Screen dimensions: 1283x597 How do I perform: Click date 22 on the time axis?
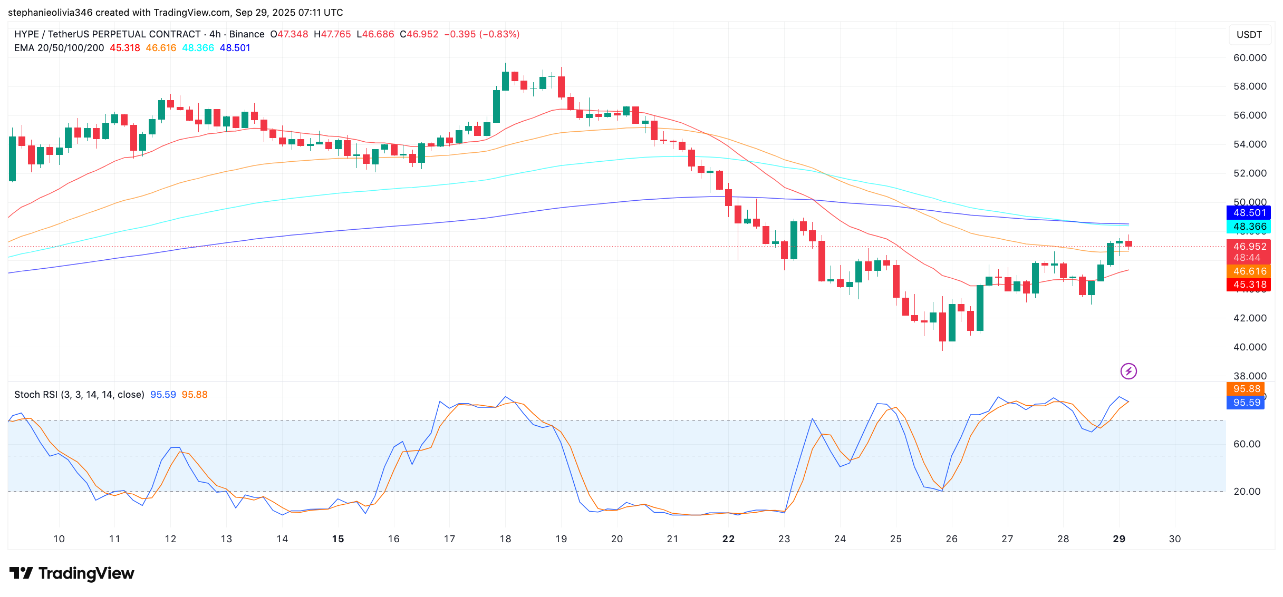click(x=728, y=539)
